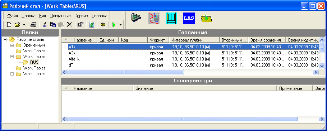The height and width of the screenshot is (131, 327).
Task: Click Геоданные scroll down arrow
Action: pyautogui.click(x=322, y=66)
